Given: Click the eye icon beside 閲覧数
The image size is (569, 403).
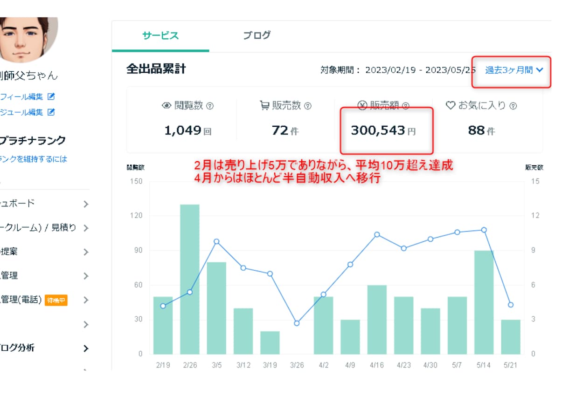Looking at the screenshot, I should [166, 106].
